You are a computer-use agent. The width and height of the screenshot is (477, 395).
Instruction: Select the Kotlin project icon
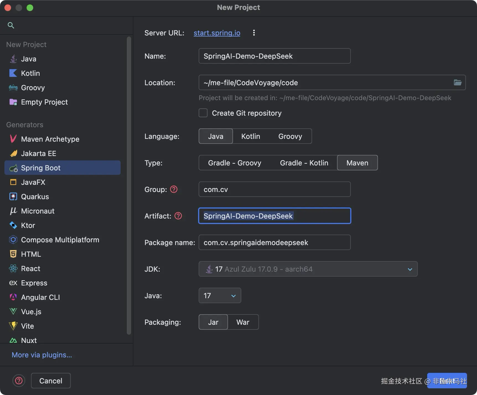(13, 73)
